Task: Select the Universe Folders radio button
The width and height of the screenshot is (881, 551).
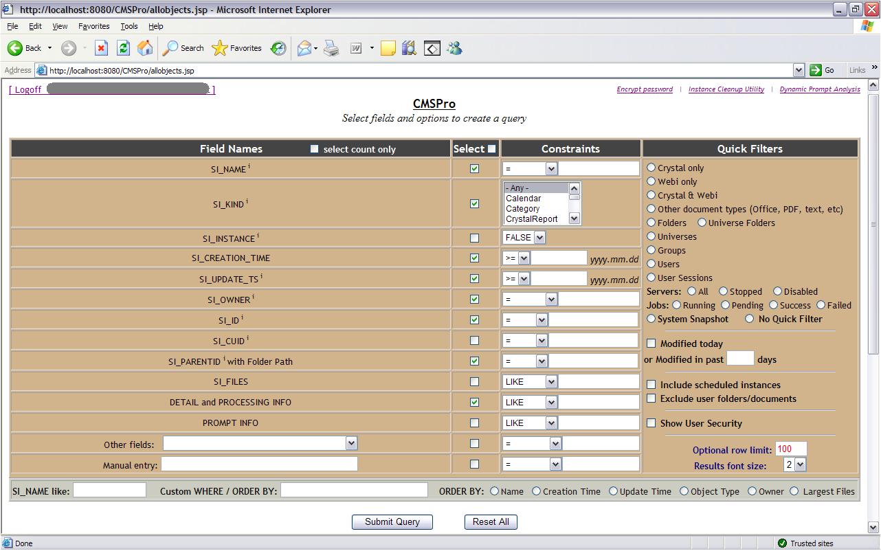Action: pyautogui.click(x=702, y=223)
